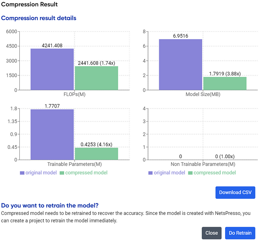This screenshot has width=261, height=241.
Task: Select the original Trainable Parameters bar (1.7707)
Action: pyautogui.click(x=52, y=134)
